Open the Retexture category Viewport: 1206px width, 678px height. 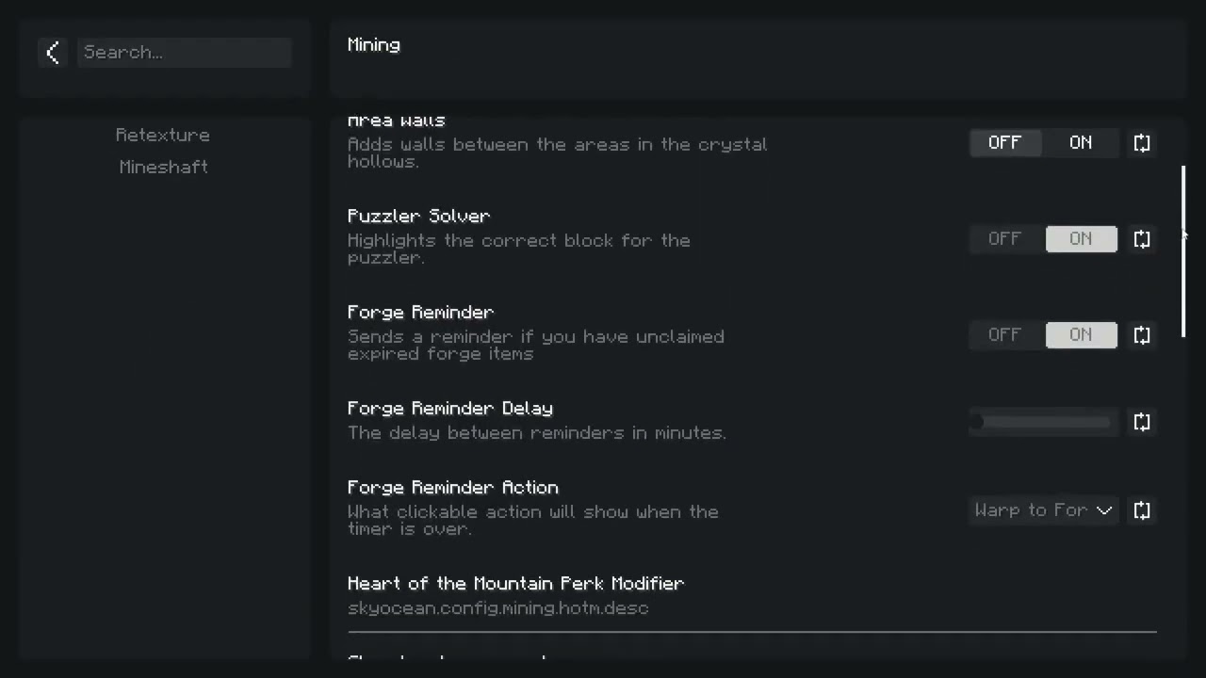click(163, 136)
